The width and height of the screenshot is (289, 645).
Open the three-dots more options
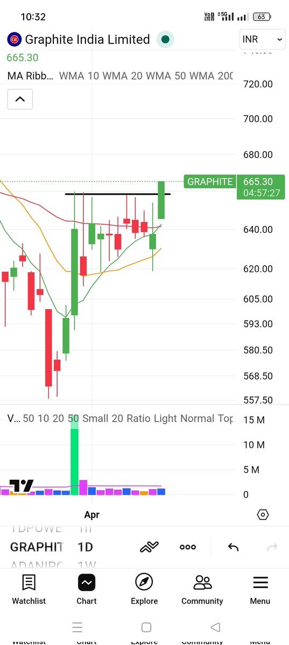click(x=188, y=547)
